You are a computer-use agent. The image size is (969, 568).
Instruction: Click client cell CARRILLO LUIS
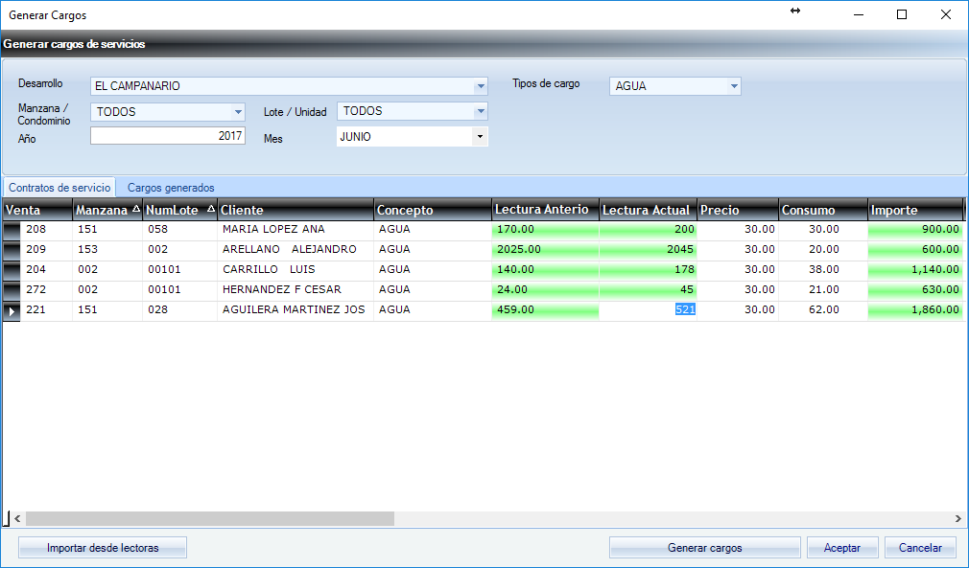point(295,269)
